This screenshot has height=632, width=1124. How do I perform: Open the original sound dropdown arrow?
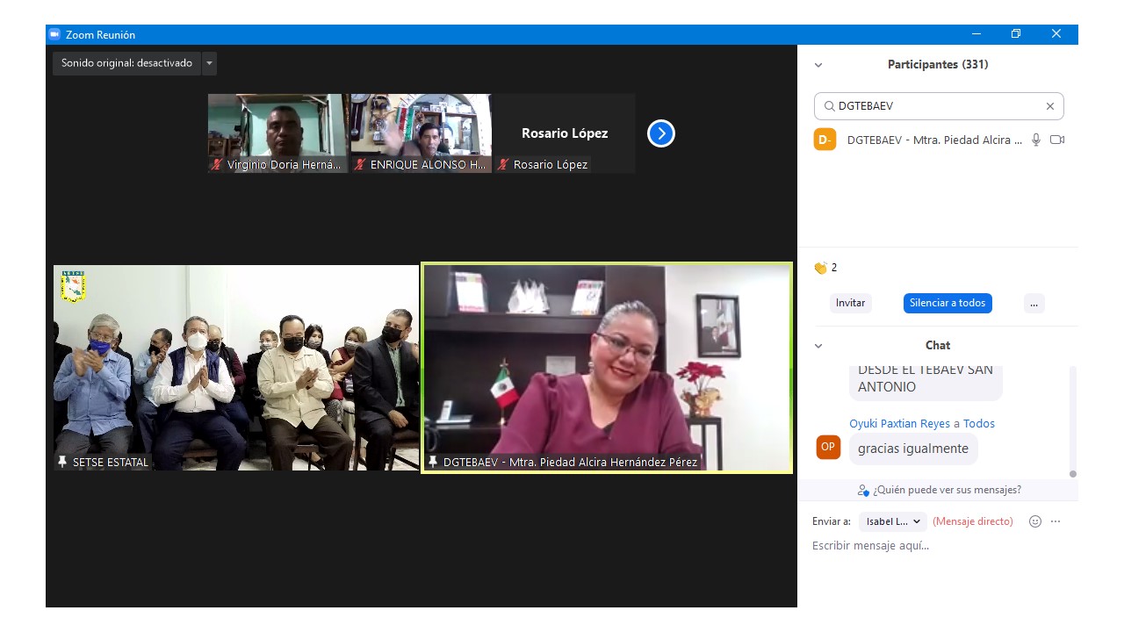(x=209, y=63)
